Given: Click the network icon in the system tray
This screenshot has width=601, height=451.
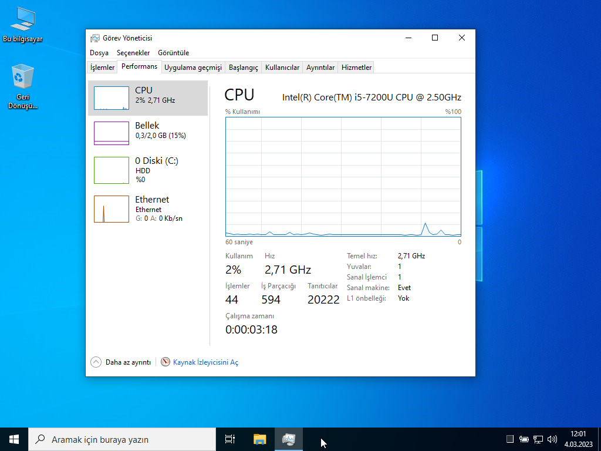Looking at the screenshot, I should pos(538,439).
